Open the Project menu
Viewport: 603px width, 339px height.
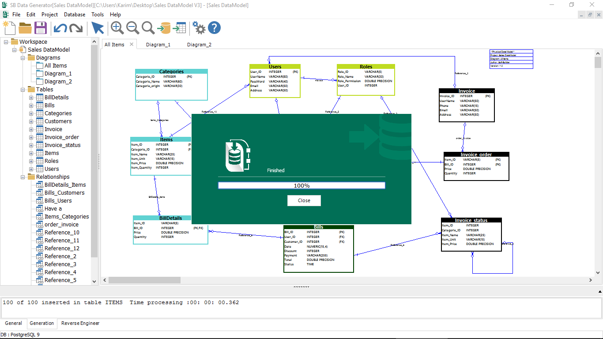[x=49, y=15]
